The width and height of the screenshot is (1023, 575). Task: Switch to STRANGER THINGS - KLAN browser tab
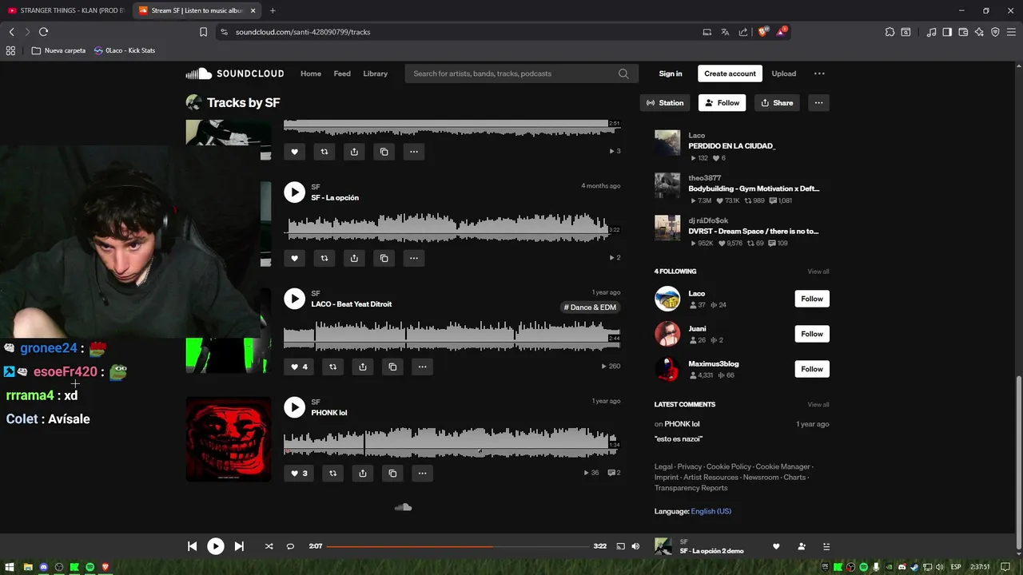66,10
